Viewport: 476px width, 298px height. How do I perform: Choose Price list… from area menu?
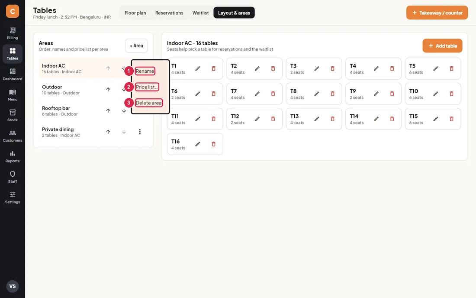point(147,87)
